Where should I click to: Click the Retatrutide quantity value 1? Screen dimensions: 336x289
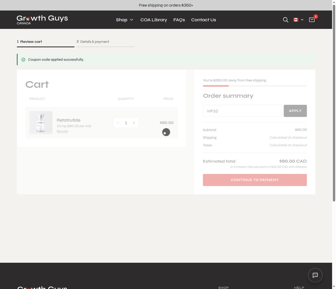coord(126,123)
